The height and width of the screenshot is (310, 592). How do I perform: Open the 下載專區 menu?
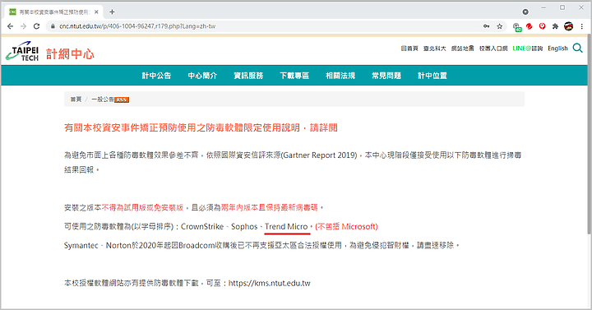294,76
